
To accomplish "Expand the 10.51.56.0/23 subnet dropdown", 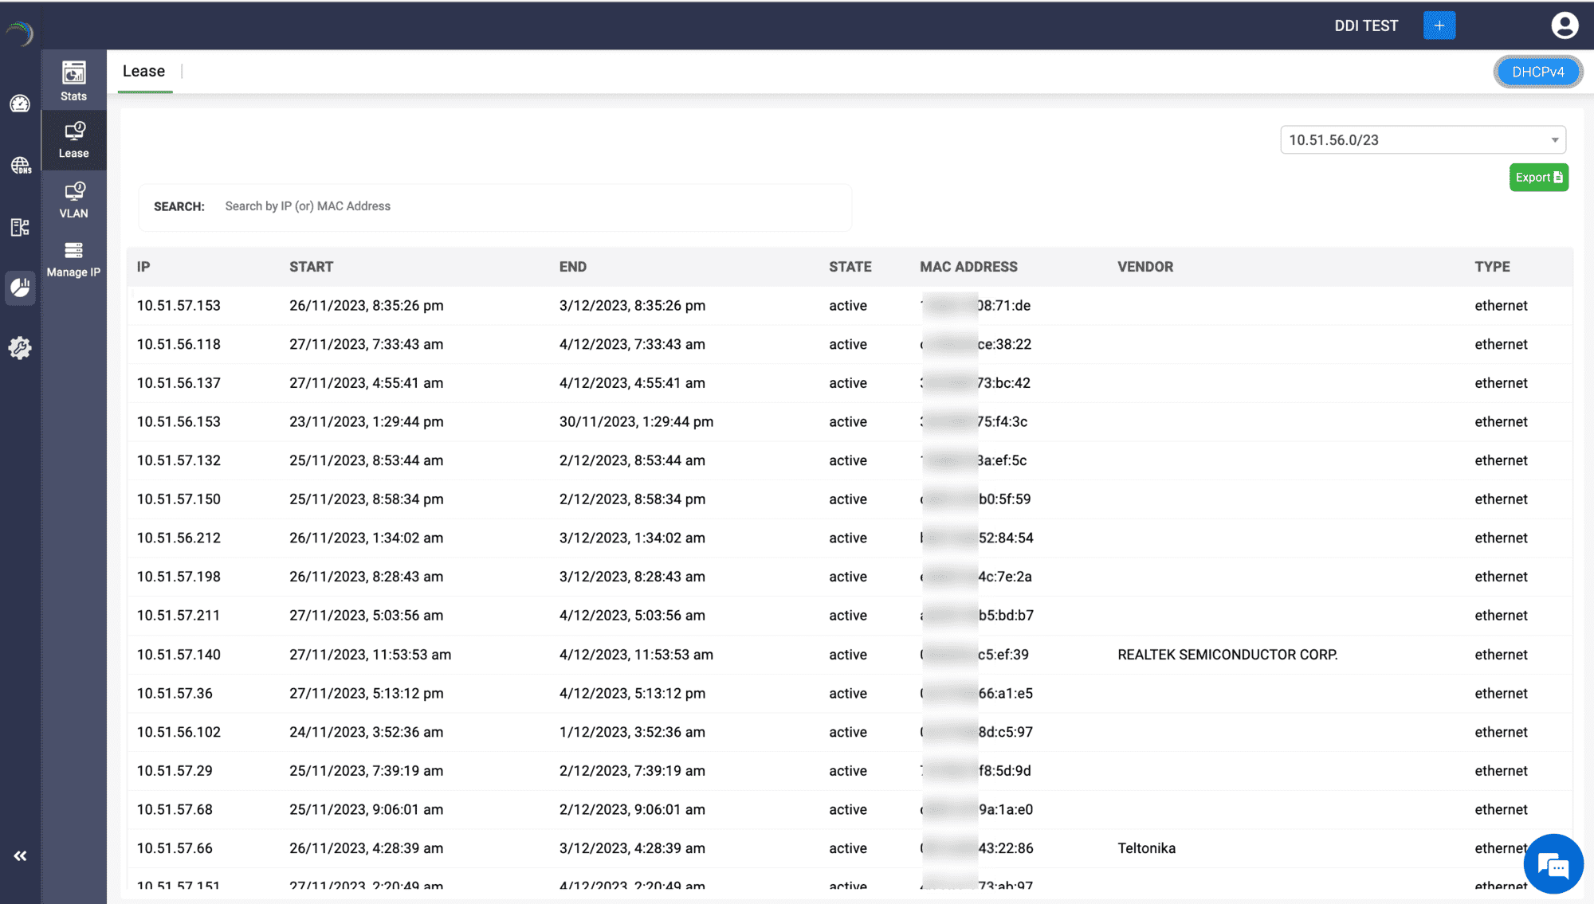I will click(1423, 140).
